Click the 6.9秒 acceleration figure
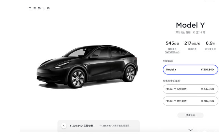 coord(210,43)
